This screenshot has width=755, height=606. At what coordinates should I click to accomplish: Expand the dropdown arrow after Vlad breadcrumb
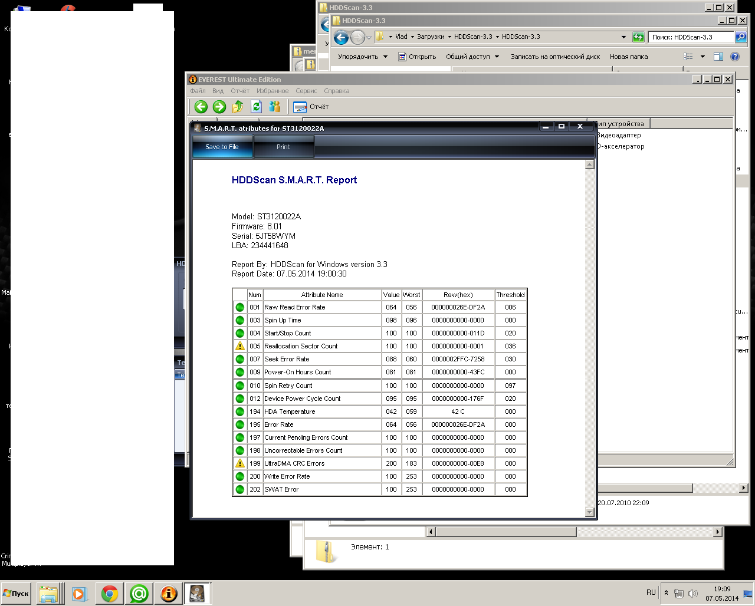coord(412,37)
